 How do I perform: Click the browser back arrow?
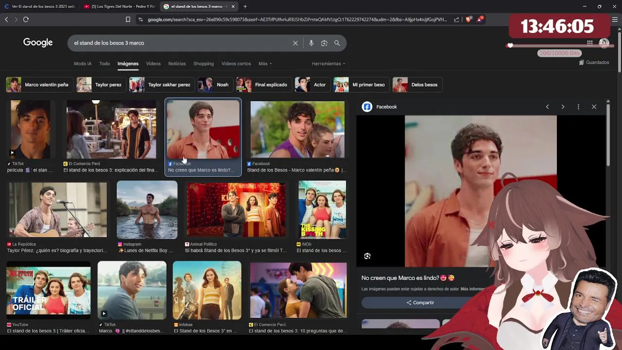6,19
